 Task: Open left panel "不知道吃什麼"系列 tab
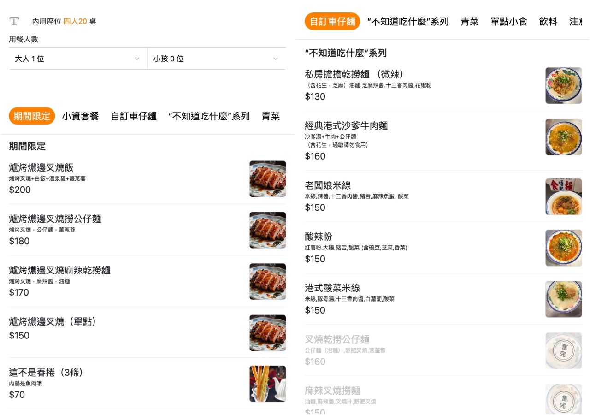209,116
